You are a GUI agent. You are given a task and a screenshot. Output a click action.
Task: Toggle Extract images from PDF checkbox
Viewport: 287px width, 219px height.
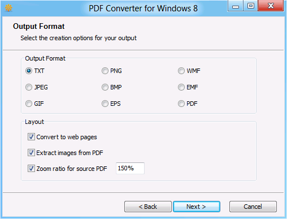31,153
